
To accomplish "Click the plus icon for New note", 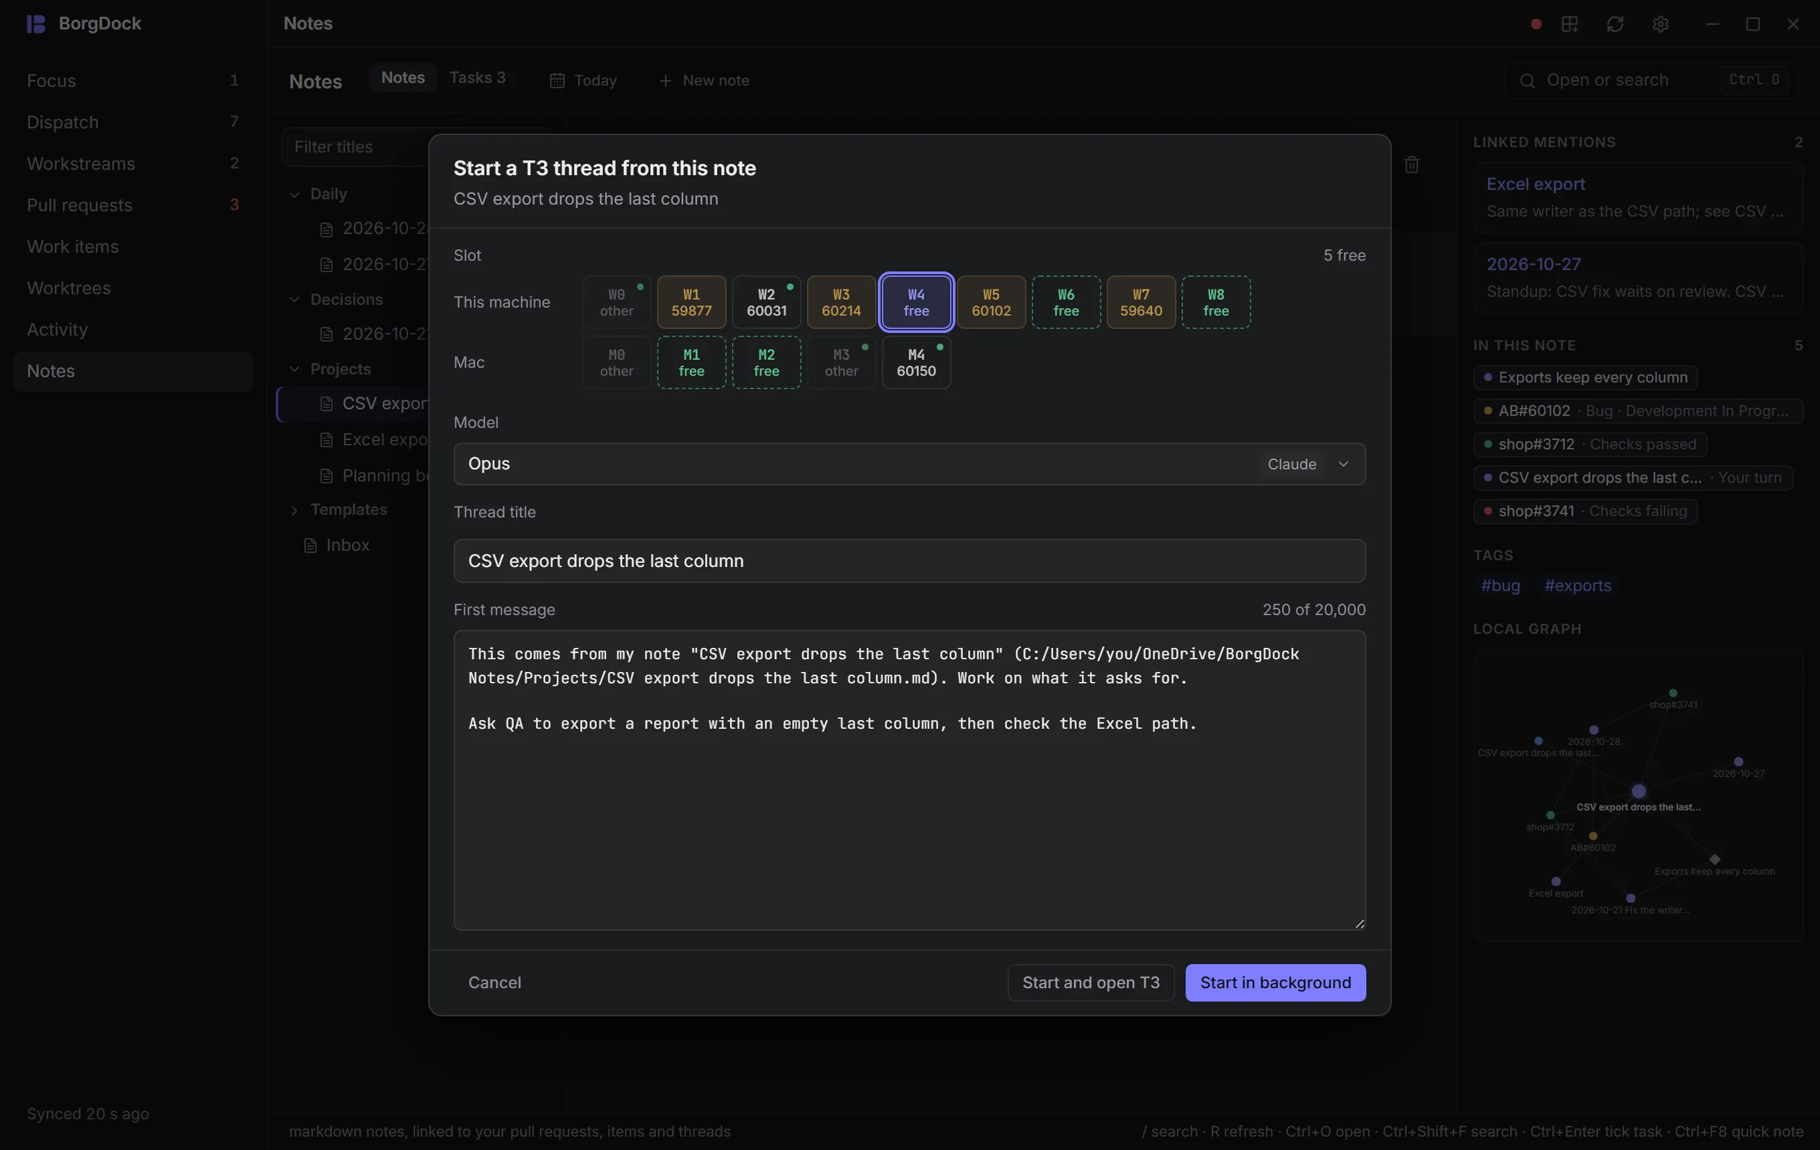I will (665, 81).
